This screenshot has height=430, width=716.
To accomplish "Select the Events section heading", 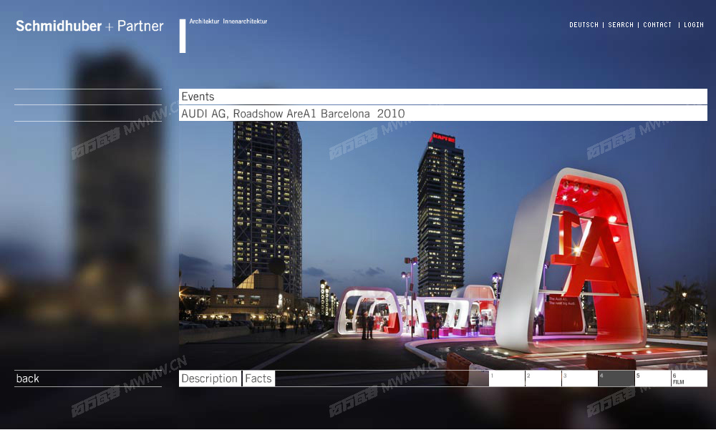I will coord(443,97).
